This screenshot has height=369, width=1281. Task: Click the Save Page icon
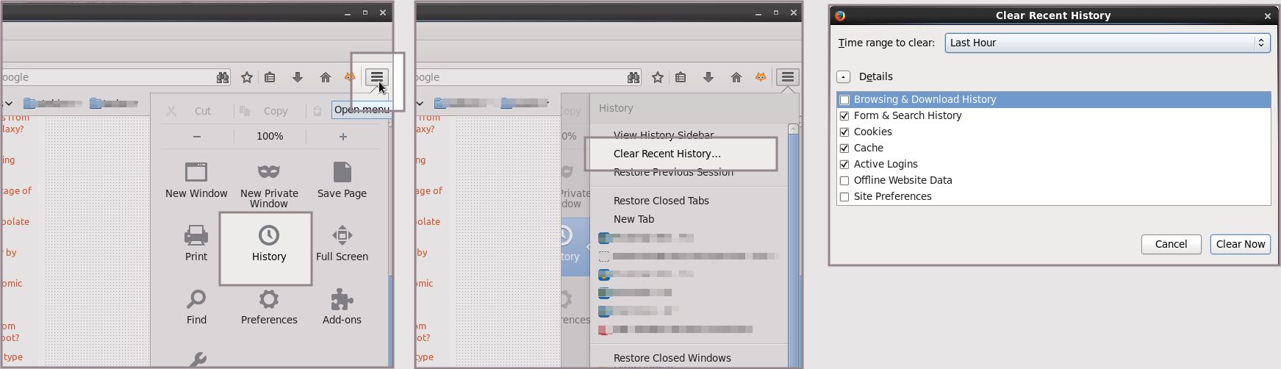[x=342, y=172]
